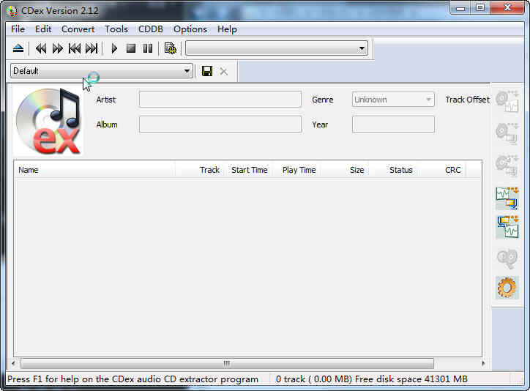Go to next track button
Image resolution: width=530 pixels, height=391 pixels.
pos(92,48)
